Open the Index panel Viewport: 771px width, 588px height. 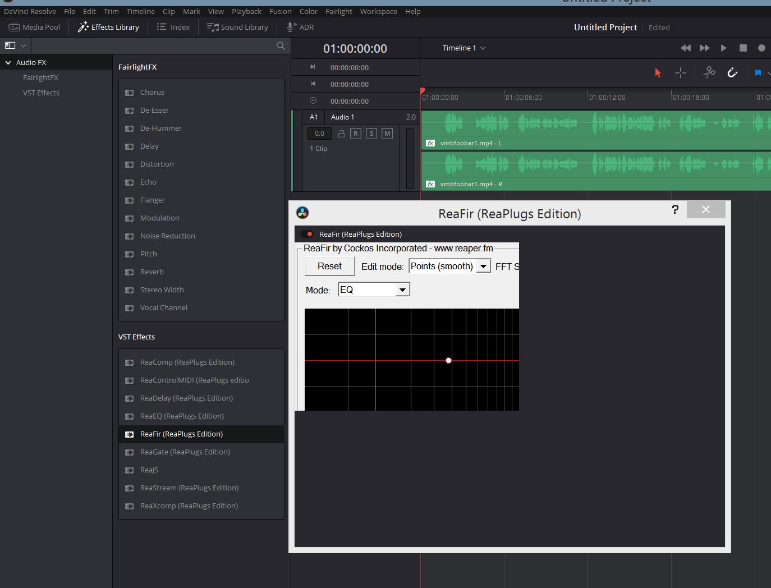point(173,27)
